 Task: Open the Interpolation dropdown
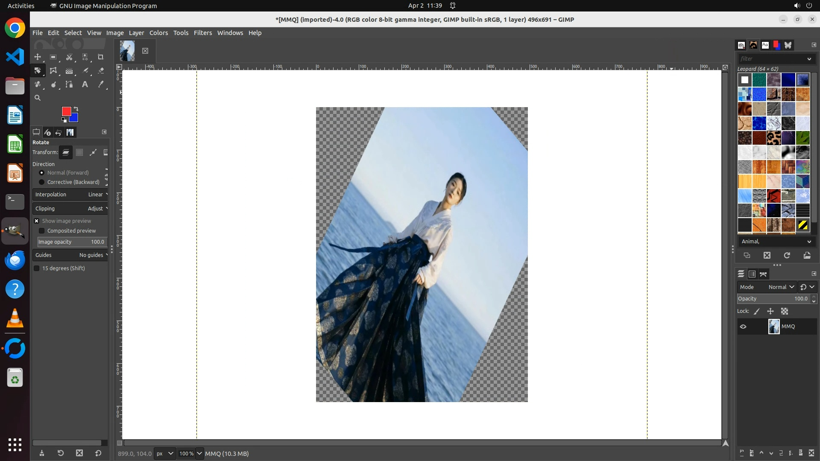click(x=70, y=195)
